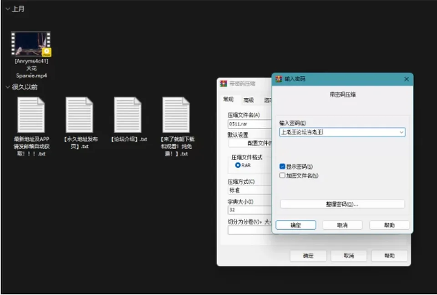Click 取消 in the password dialog
This screenshot has width=437, height=295.
(342, 225)
